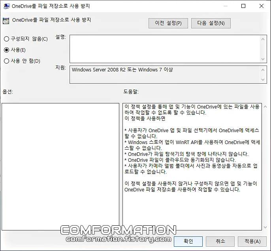Minimize the policy dialog window
Viewport: 271px width, 251px height.
(226, 6)
